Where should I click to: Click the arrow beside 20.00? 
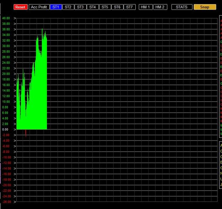pos(15,74)
